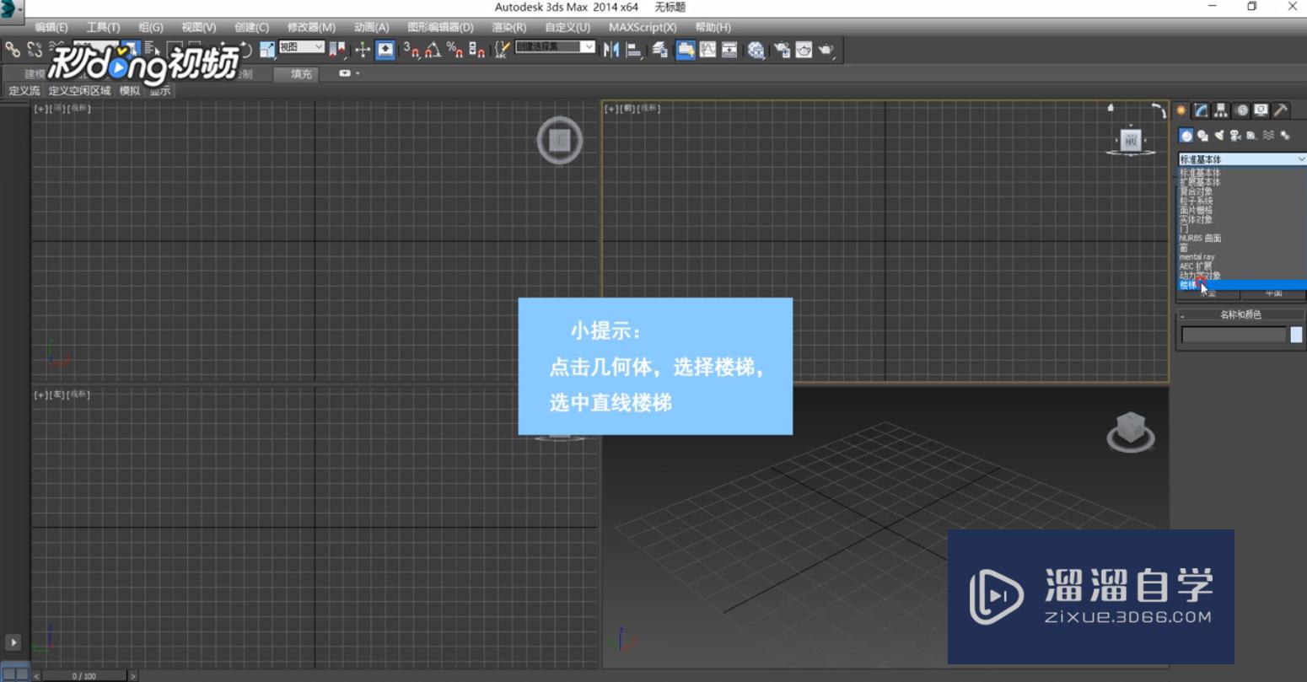The image size is (1307, 682).
Task: Toggle the angle snap button
Action: coord(433,50)
